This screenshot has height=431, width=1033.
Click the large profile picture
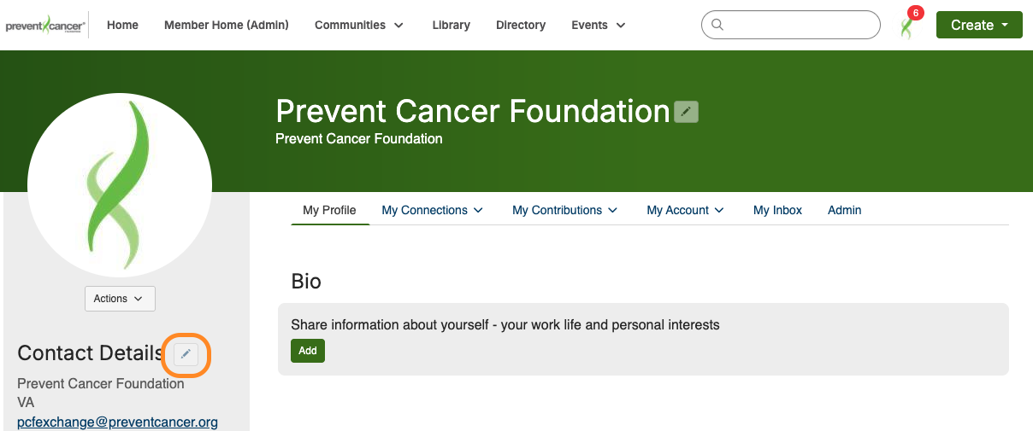[x=120, y=186]
